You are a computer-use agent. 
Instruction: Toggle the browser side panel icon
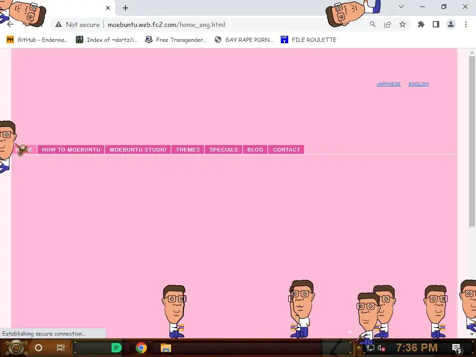tap(436, 25)
